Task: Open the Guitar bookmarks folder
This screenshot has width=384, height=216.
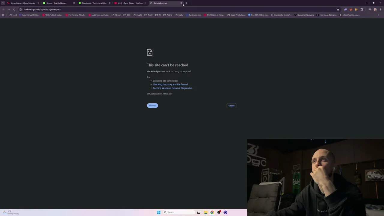Action: click(179, 15)
